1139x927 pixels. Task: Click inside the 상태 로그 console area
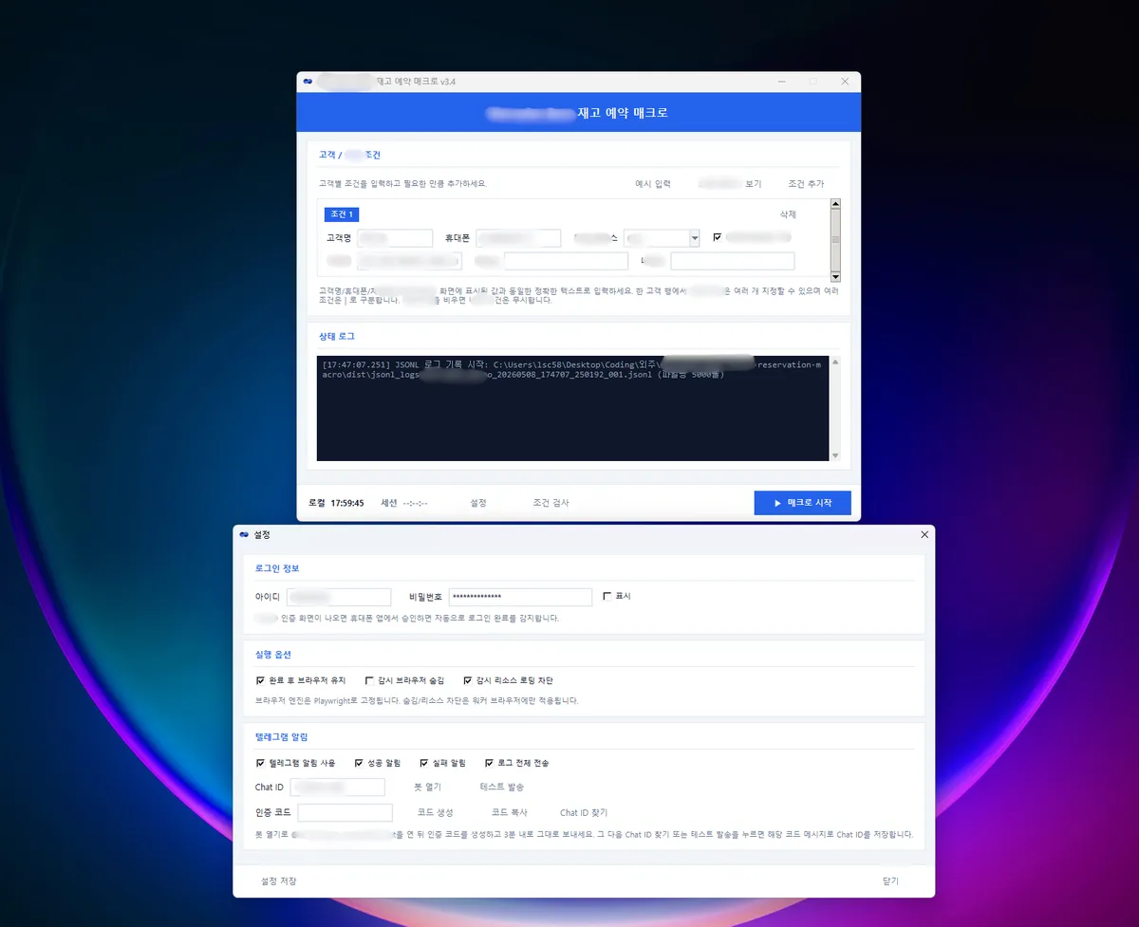[573, 409]
